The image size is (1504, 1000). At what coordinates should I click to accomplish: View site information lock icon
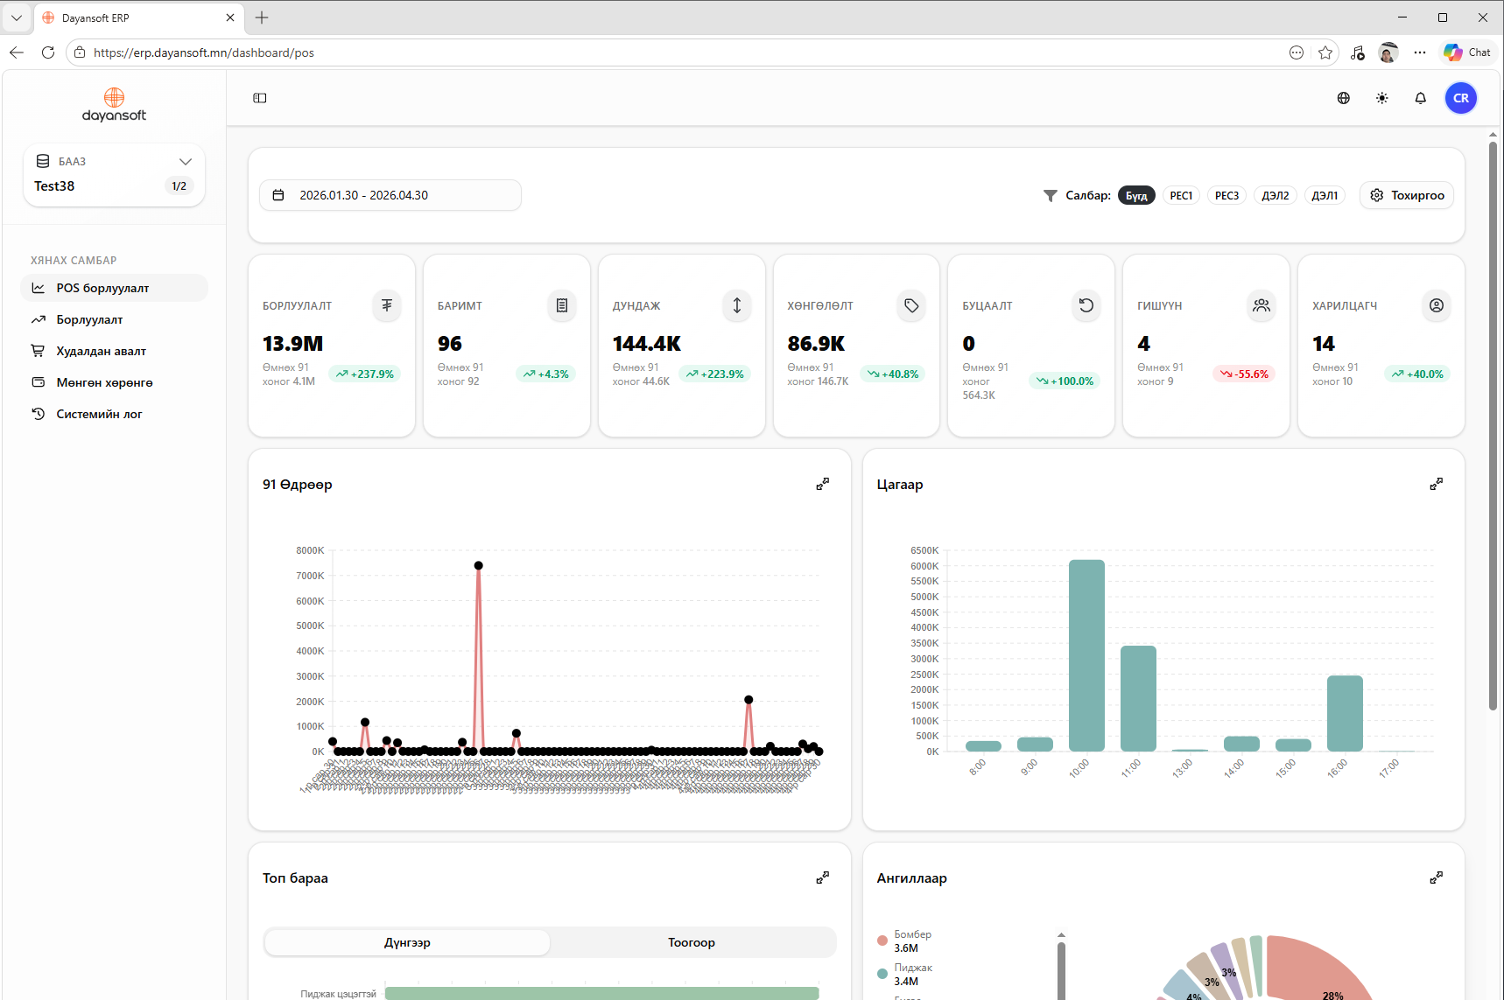80,52
